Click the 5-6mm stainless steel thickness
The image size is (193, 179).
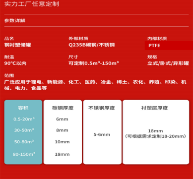click(102, 134)
